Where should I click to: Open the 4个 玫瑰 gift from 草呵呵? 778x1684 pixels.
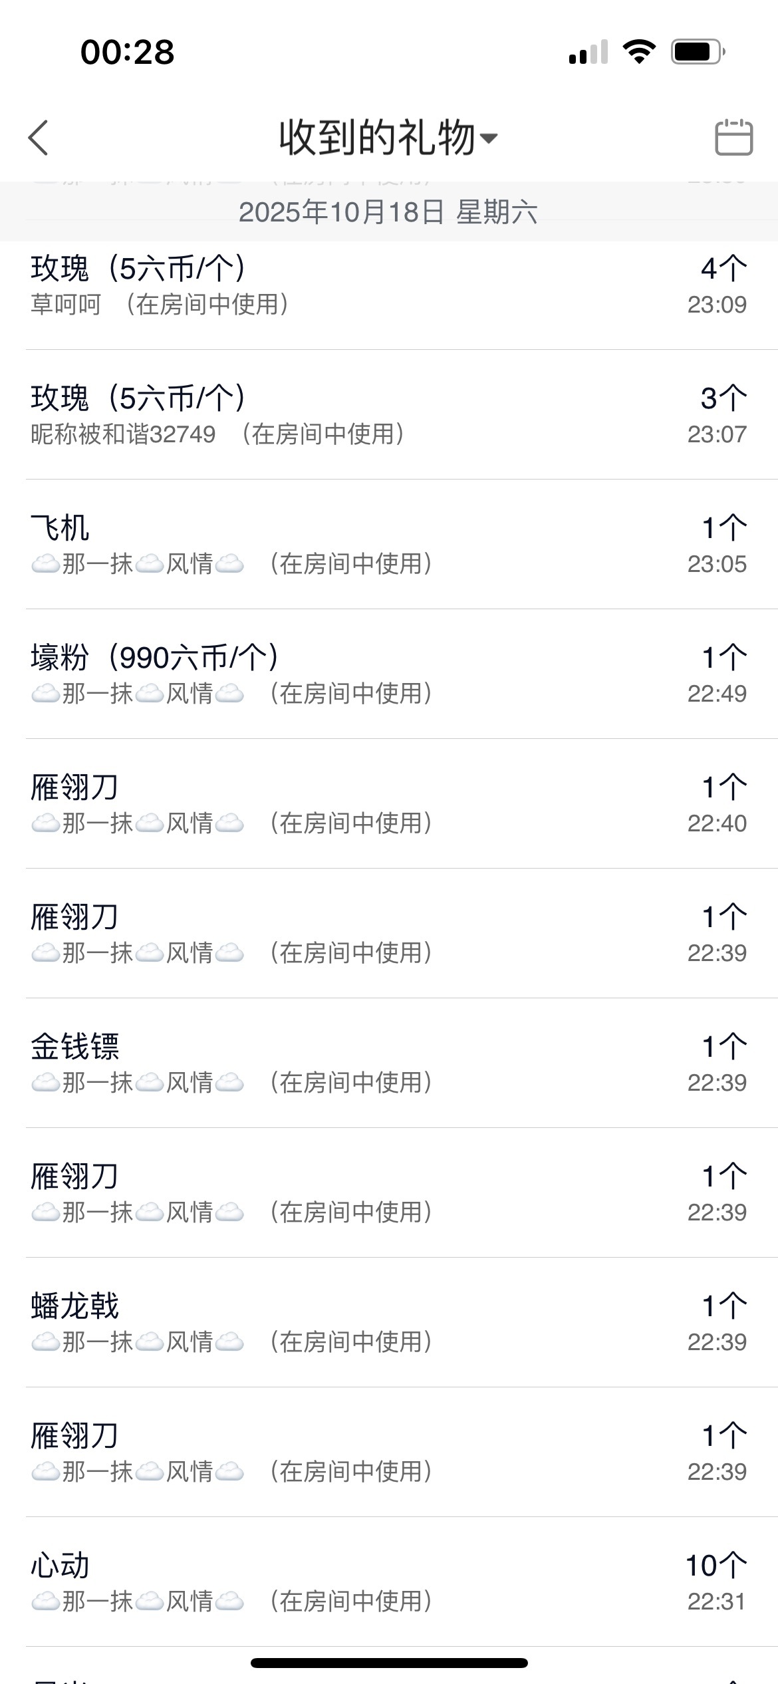pos(388,285)
